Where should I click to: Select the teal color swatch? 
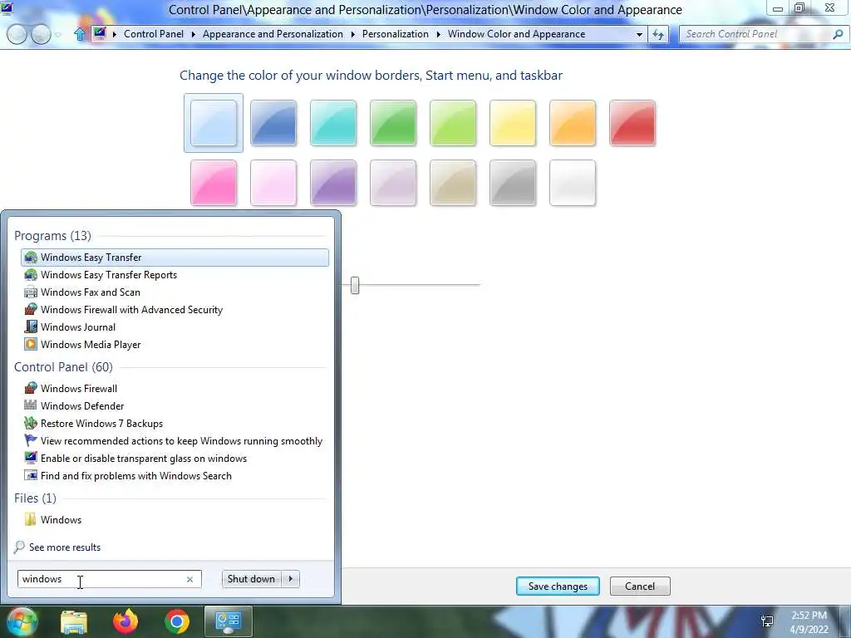pyautogui.click(x=333, y=123)
